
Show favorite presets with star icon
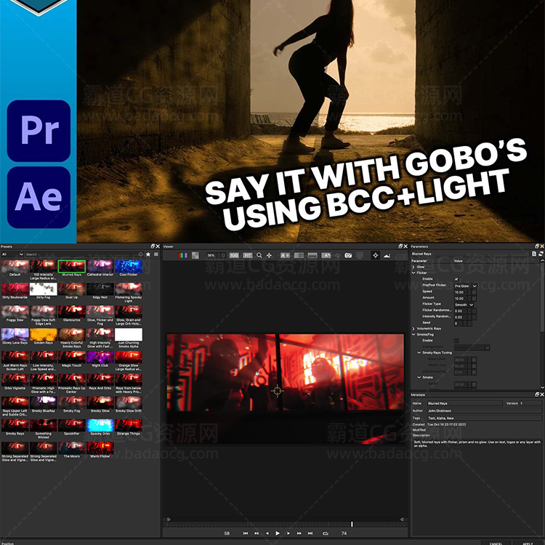point(148,254)
